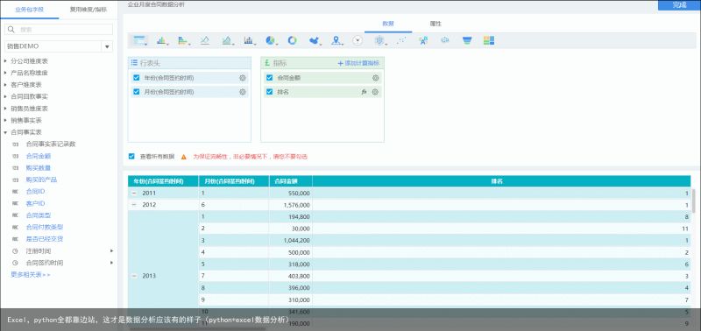Select the pie chart icon
The height and width of the screenshot is (331, 701).
click(x=271, y=40)
